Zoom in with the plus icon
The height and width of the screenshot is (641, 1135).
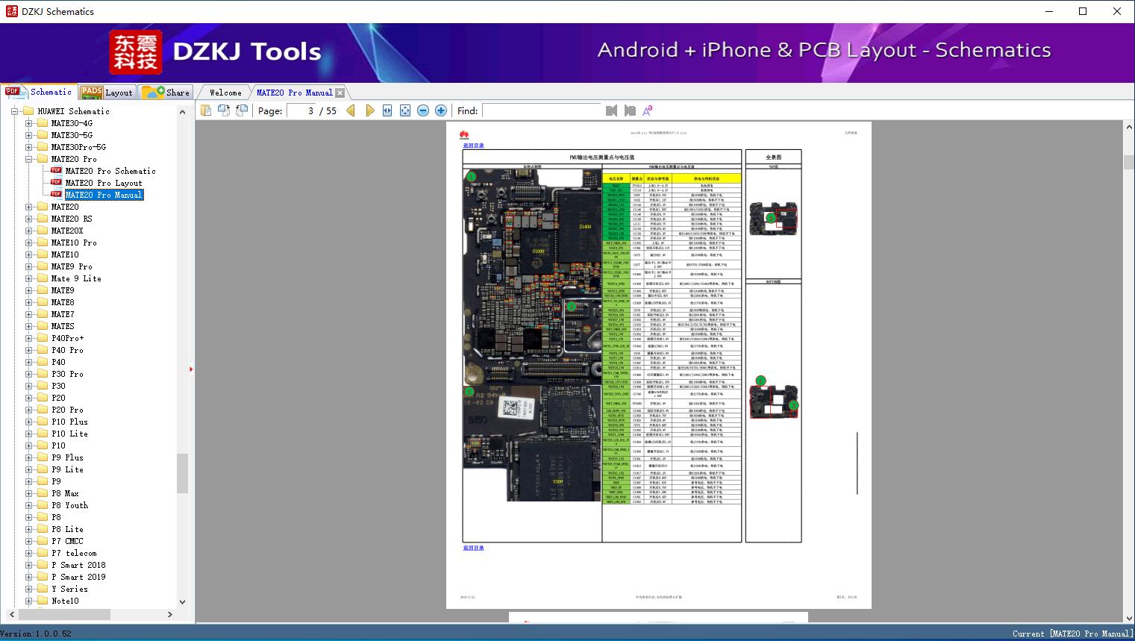pos(441,110)
